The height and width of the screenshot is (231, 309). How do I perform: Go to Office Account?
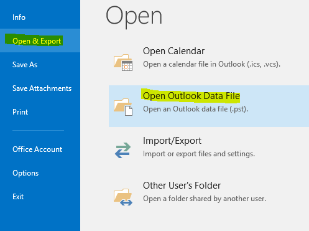point(37,149)
